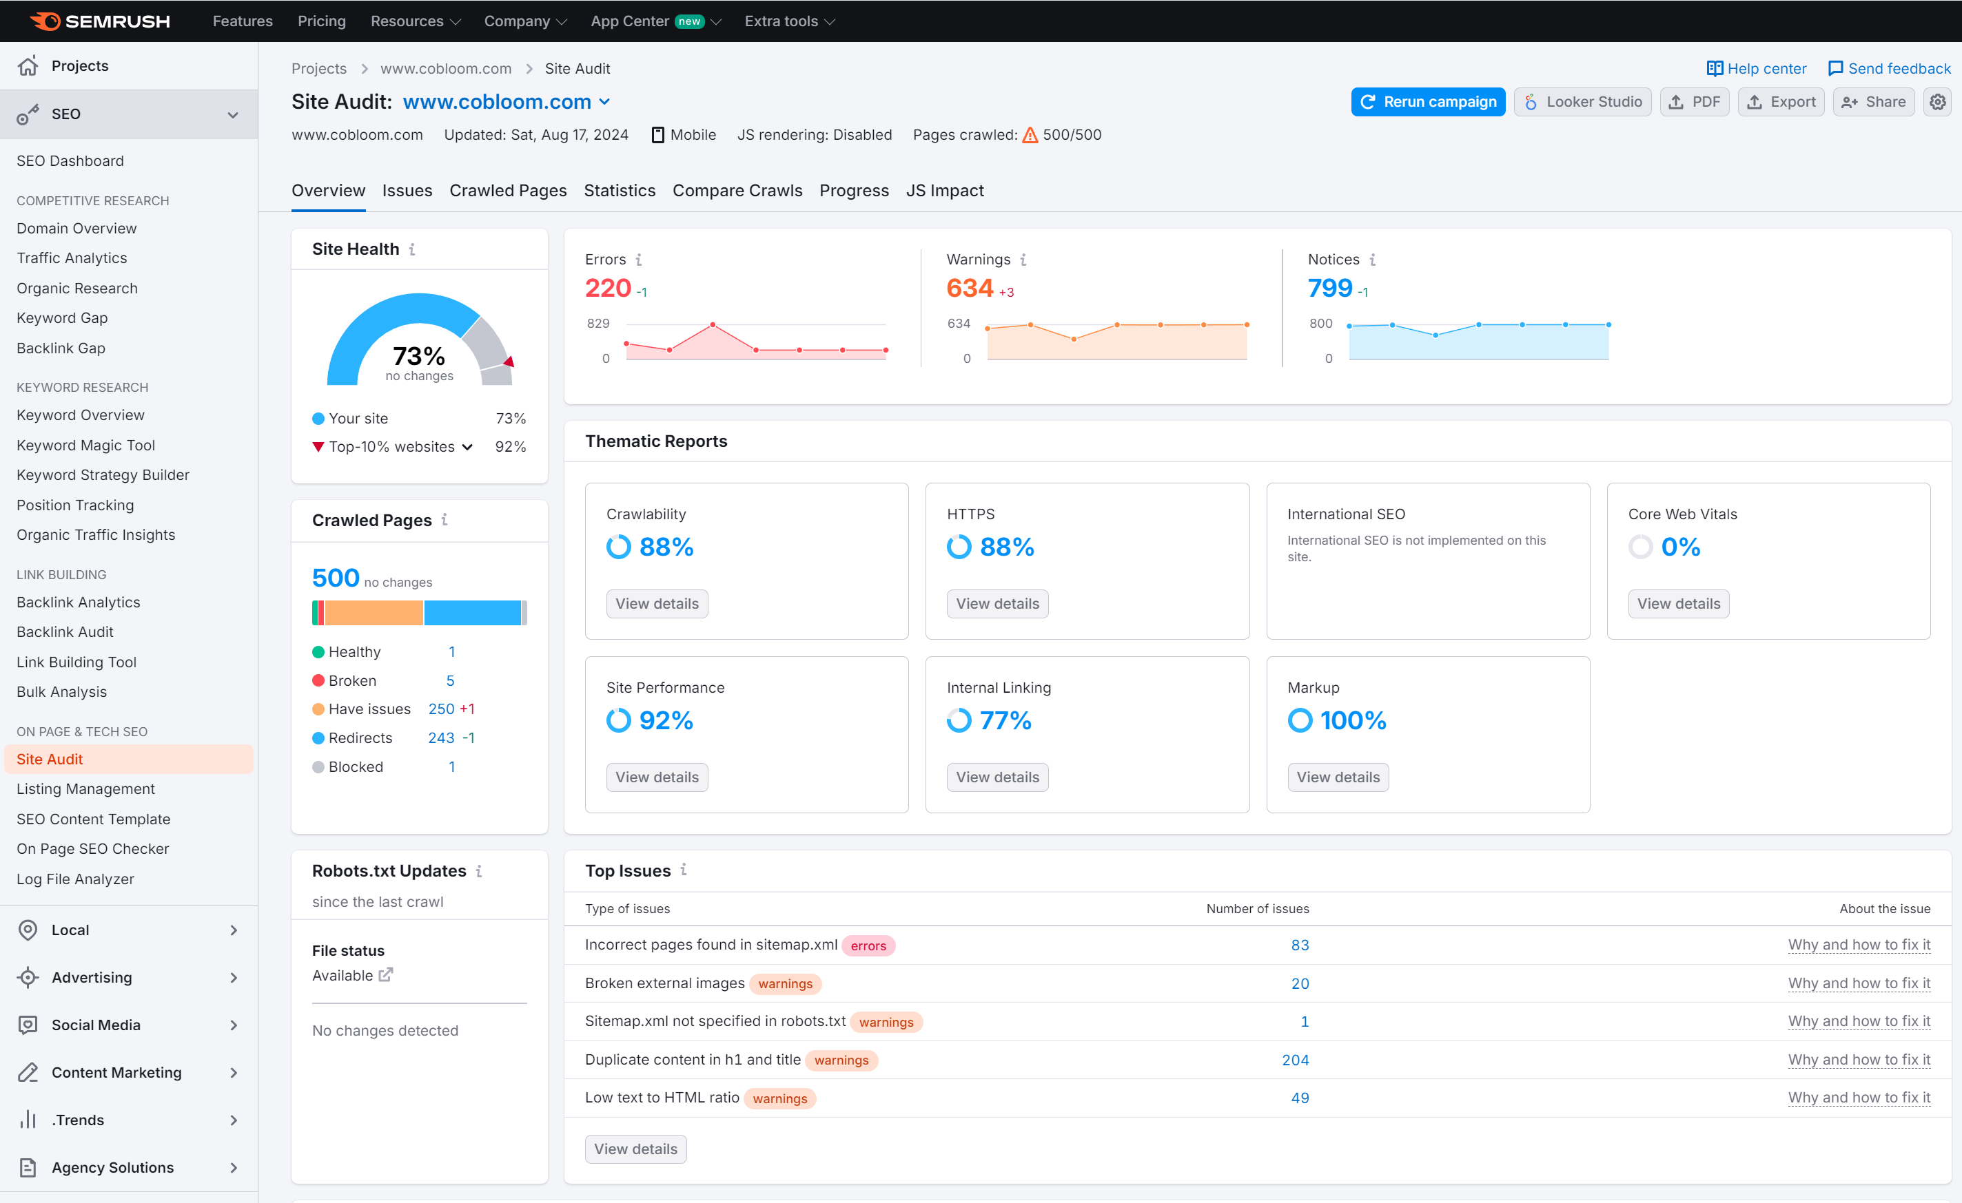Open Keyword Magic Tool in sidebar

[86, 445]
